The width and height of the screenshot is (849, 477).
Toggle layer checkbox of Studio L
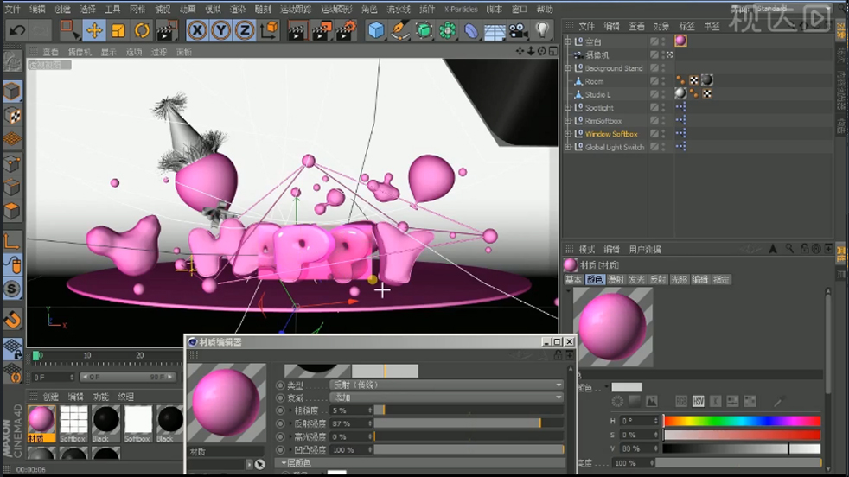654,94
